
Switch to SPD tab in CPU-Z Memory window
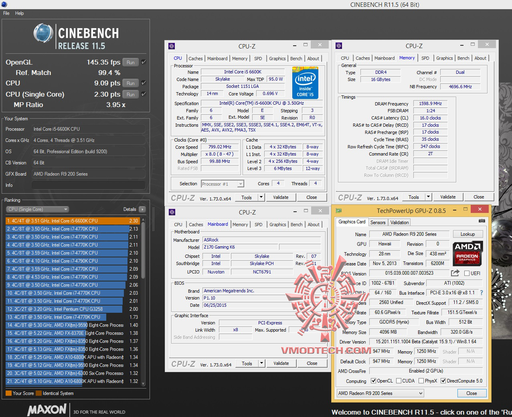pos(425,58)
